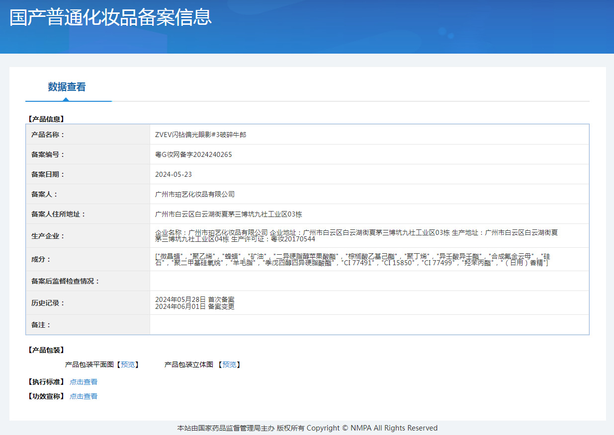Click the 成分 ingredient list text
Image resolution: width=614 pixels, height=435 pixels.
pyautogui.click(x=352, y=259)
